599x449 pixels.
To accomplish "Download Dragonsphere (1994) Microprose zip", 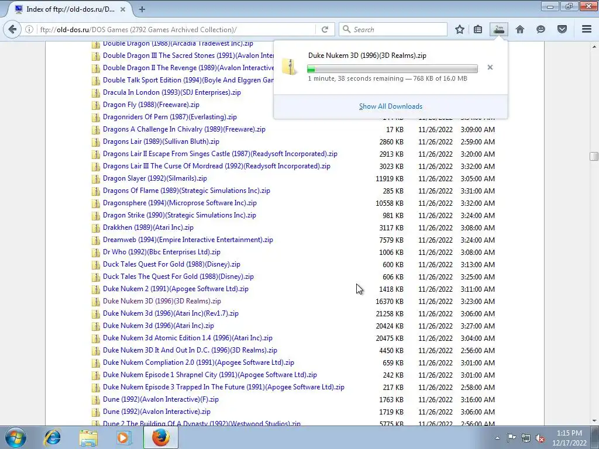I will pos(180,203).
